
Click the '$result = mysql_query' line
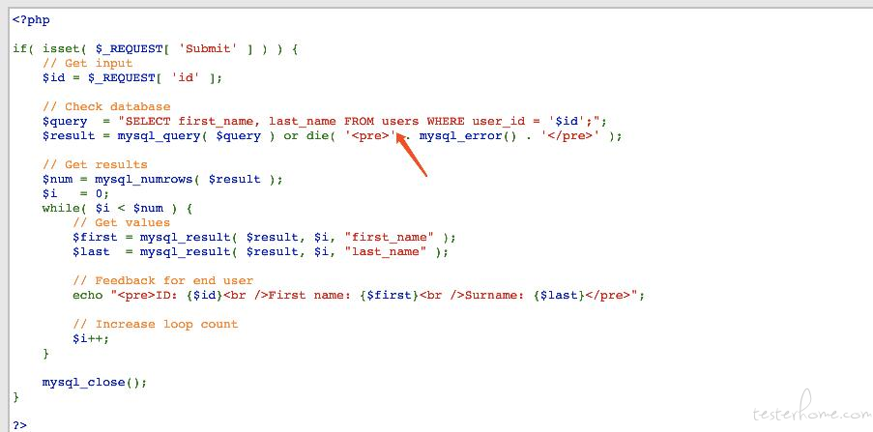coord(333,136)
